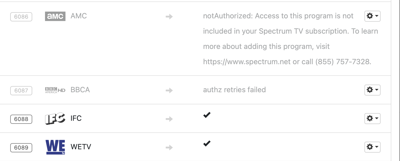Click the BBC America HD logo

[x=55, y=90]
